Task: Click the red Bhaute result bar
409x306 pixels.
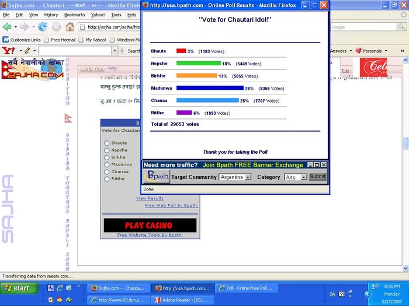Action: 181,51
